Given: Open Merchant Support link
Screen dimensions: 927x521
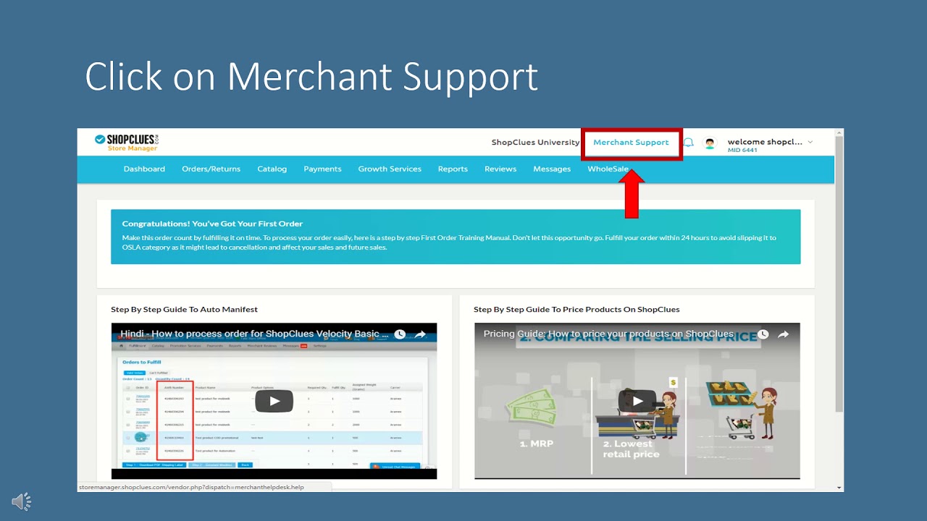Looking at the screenshot, I should coord(631,143).
